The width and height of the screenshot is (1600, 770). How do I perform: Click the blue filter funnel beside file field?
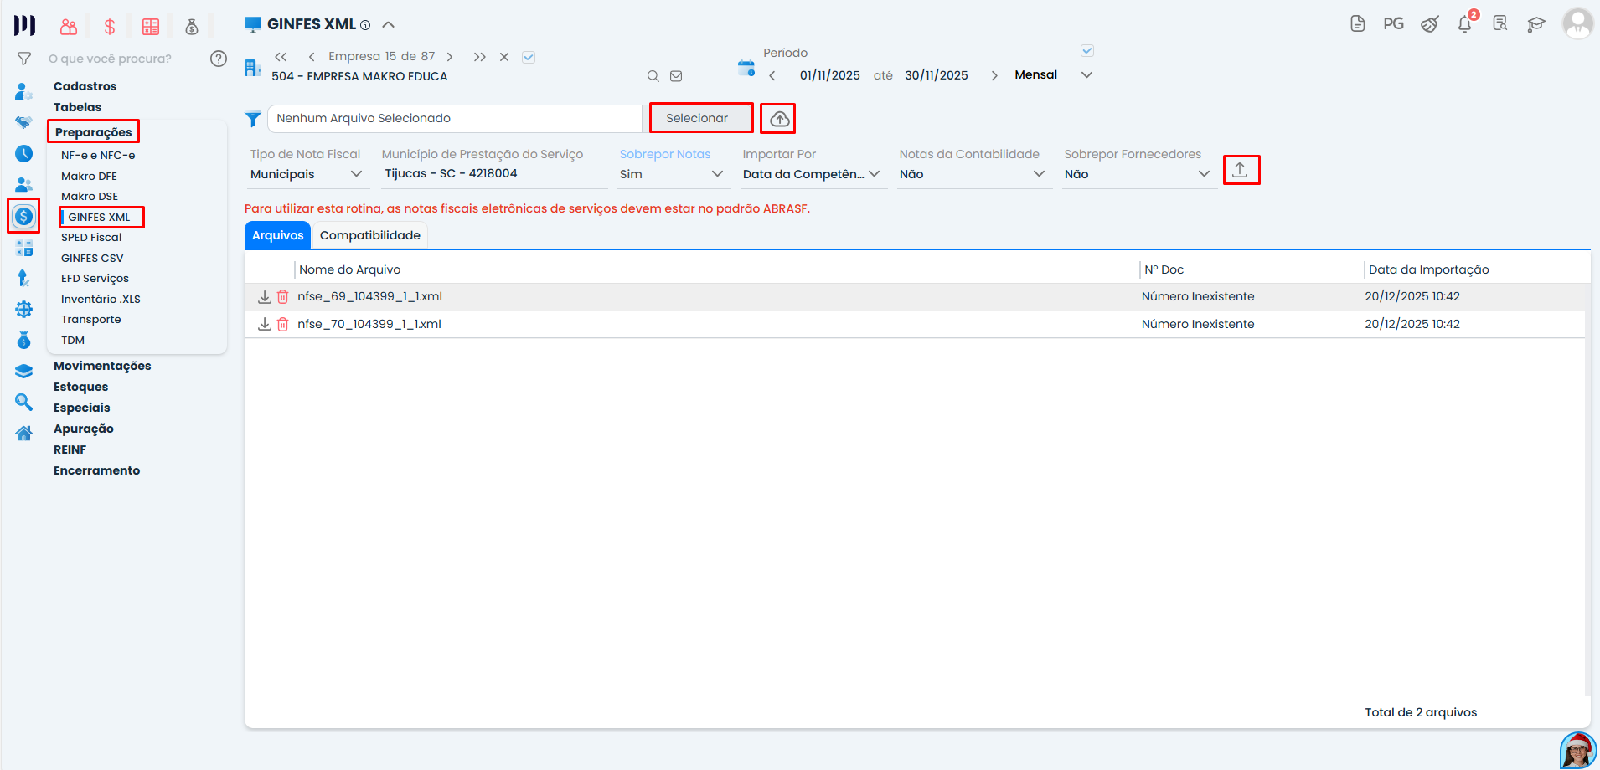coord(253,120)
